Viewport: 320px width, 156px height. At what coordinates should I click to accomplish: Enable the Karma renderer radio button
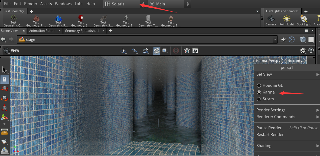point(259,92)
